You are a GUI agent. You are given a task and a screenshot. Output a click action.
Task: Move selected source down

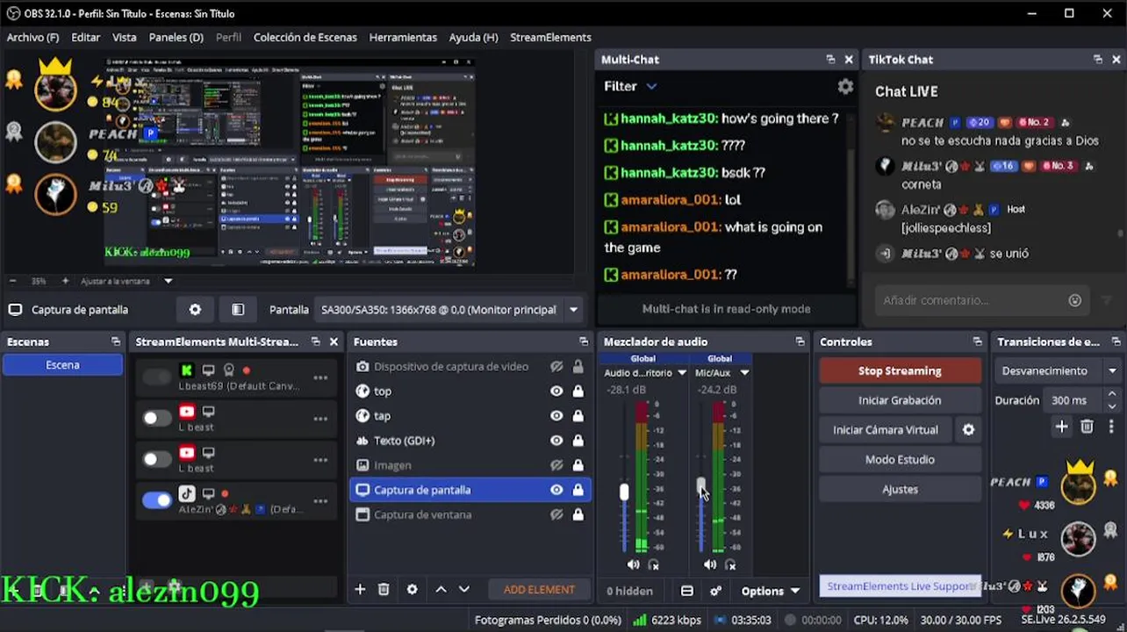pyautogui.click(x=464, y=590)
